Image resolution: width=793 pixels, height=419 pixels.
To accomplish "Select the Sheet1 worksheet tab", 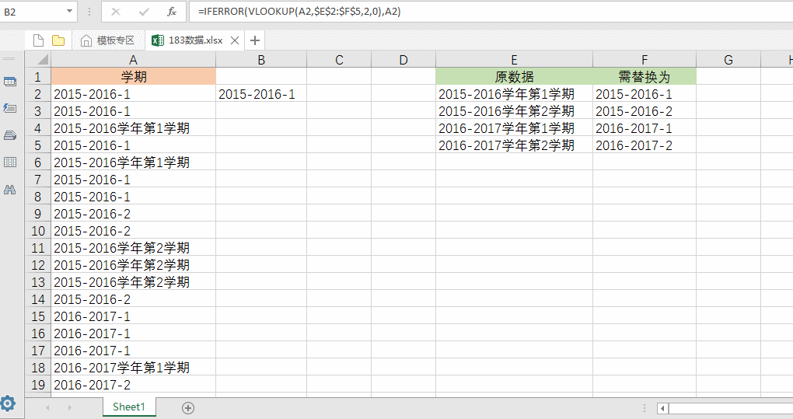I will (x=129, y=407).
